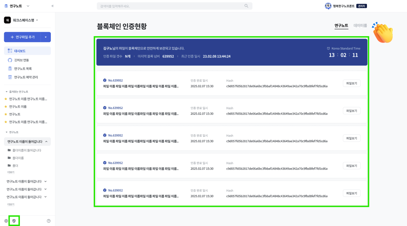This screenshot has width=407, height=226.
Task: Click the search magnifier icon
Action: tap(246, 6)
